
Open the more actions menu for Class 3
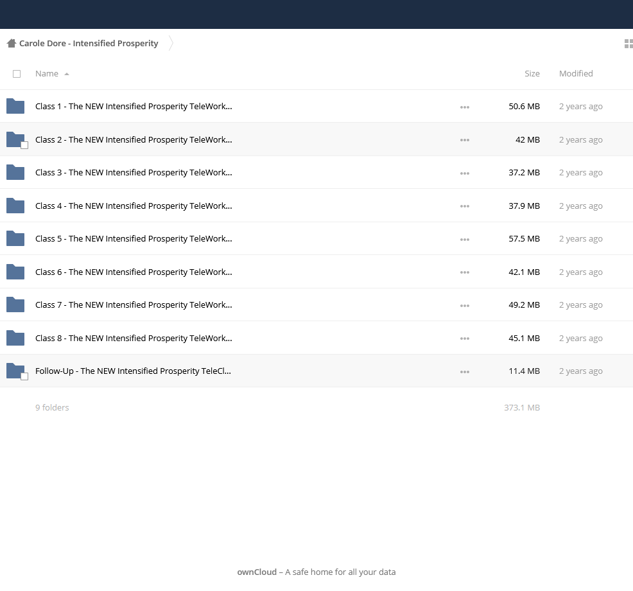[465, 173]
